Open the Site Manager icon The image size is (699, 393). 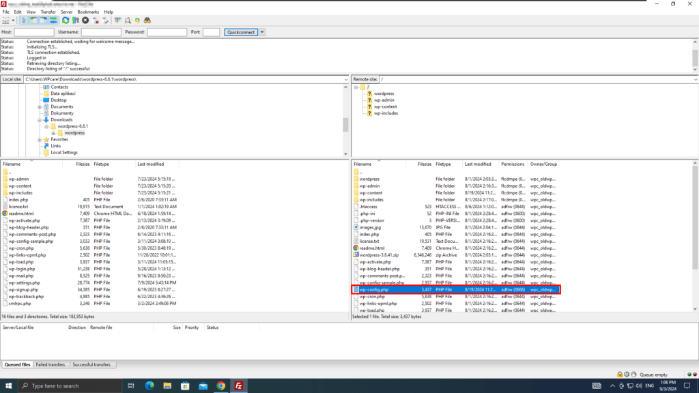point(5,20)
